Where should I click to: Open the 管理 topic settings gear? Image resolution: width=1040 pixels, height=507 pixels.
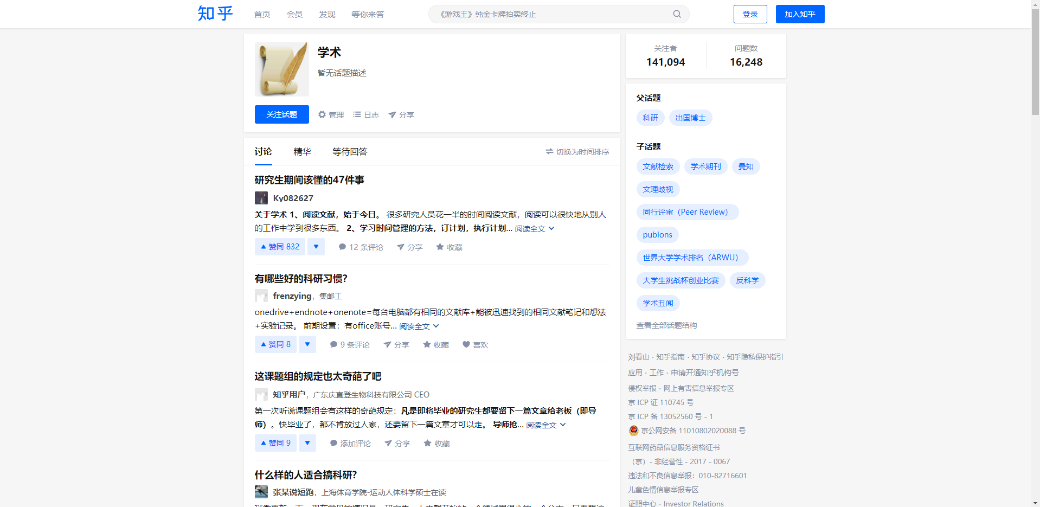click(x=331, y=114)
